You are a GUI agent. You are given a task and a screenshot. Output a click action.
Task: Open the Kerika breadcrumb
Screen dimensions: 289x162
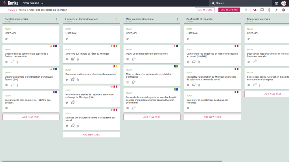click(22, 10)
